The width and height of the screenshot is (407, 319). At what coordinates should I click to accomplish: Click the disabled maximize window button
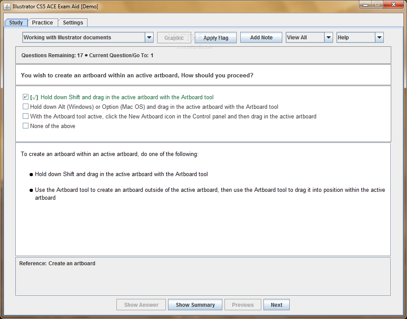(377, 4)
